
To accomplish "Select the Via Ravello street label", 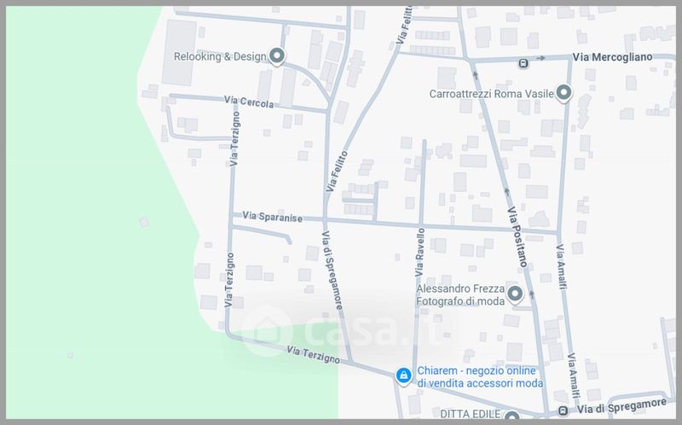I will pos(419,252).
